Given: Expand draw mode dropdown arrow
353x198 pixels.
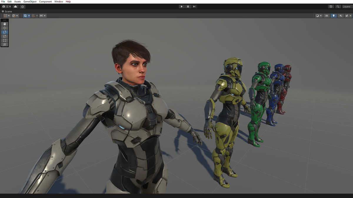Looking at the screenshot, I should pos(321,16).
